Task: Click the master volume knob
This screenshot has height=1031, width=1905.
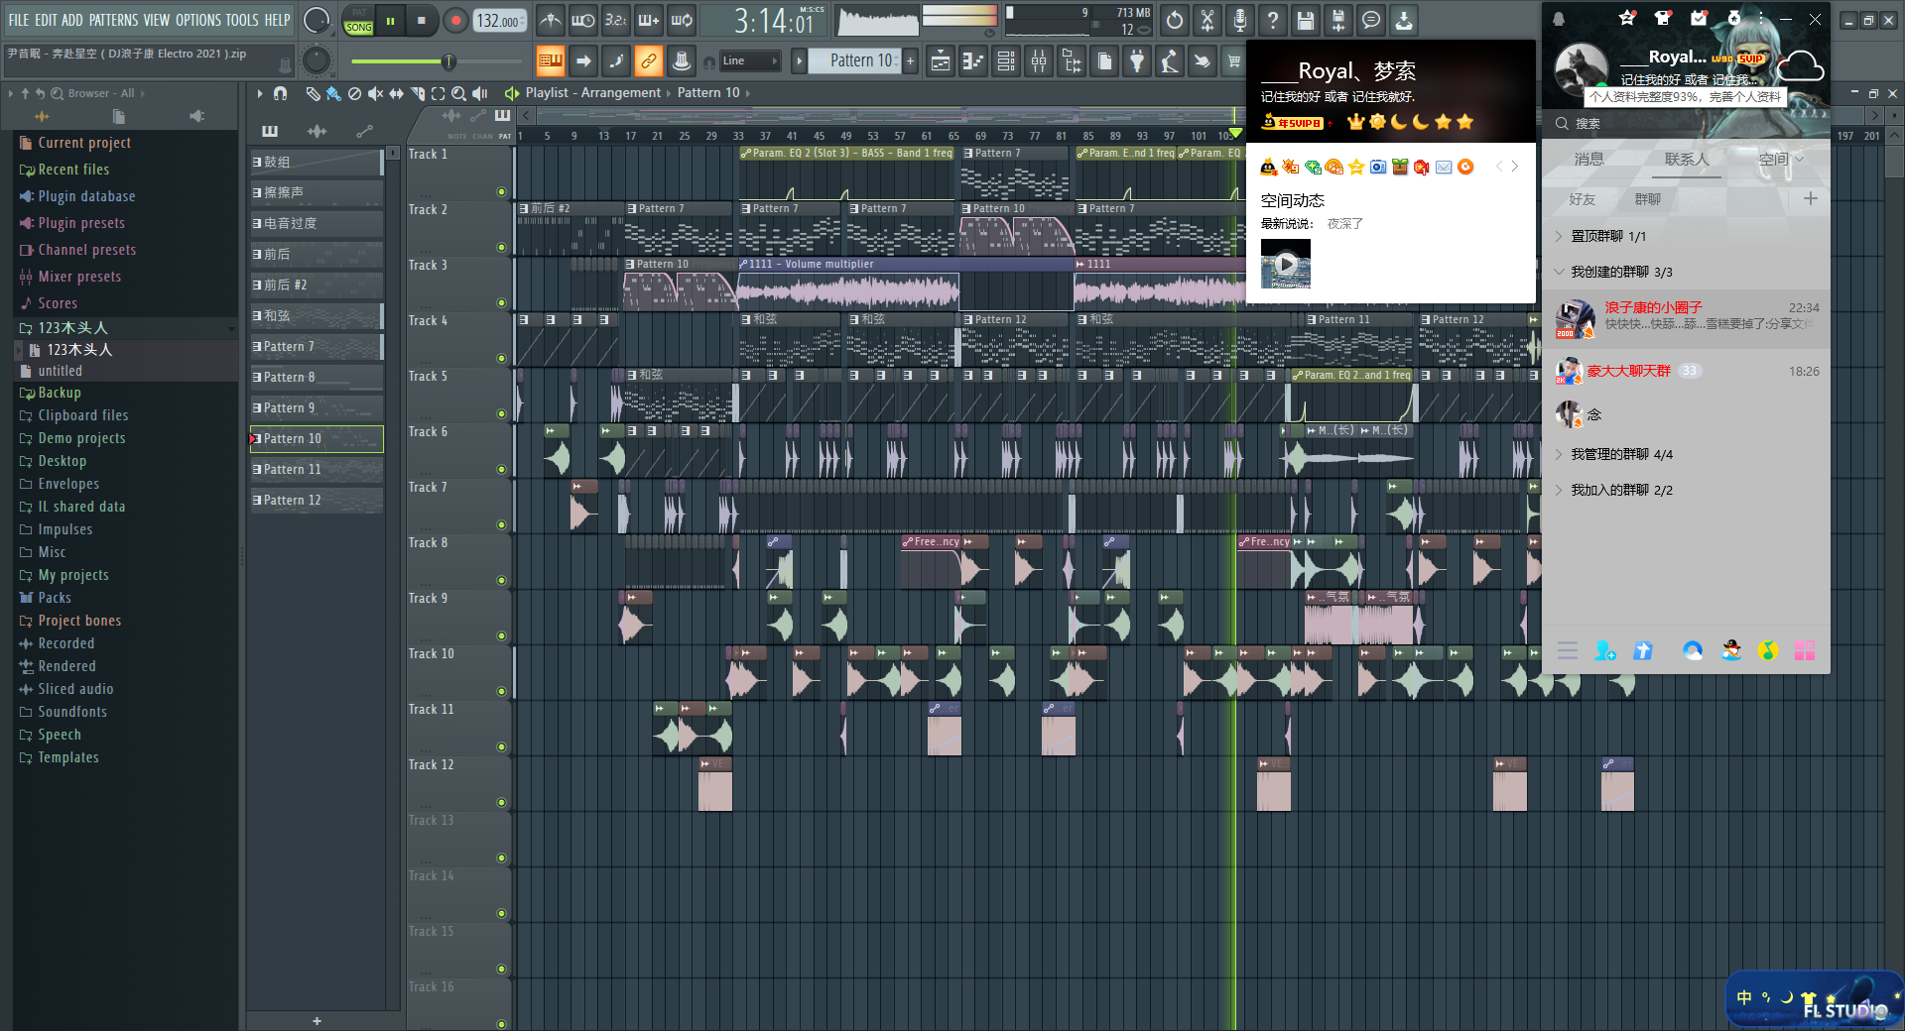Action: (316, 20)
